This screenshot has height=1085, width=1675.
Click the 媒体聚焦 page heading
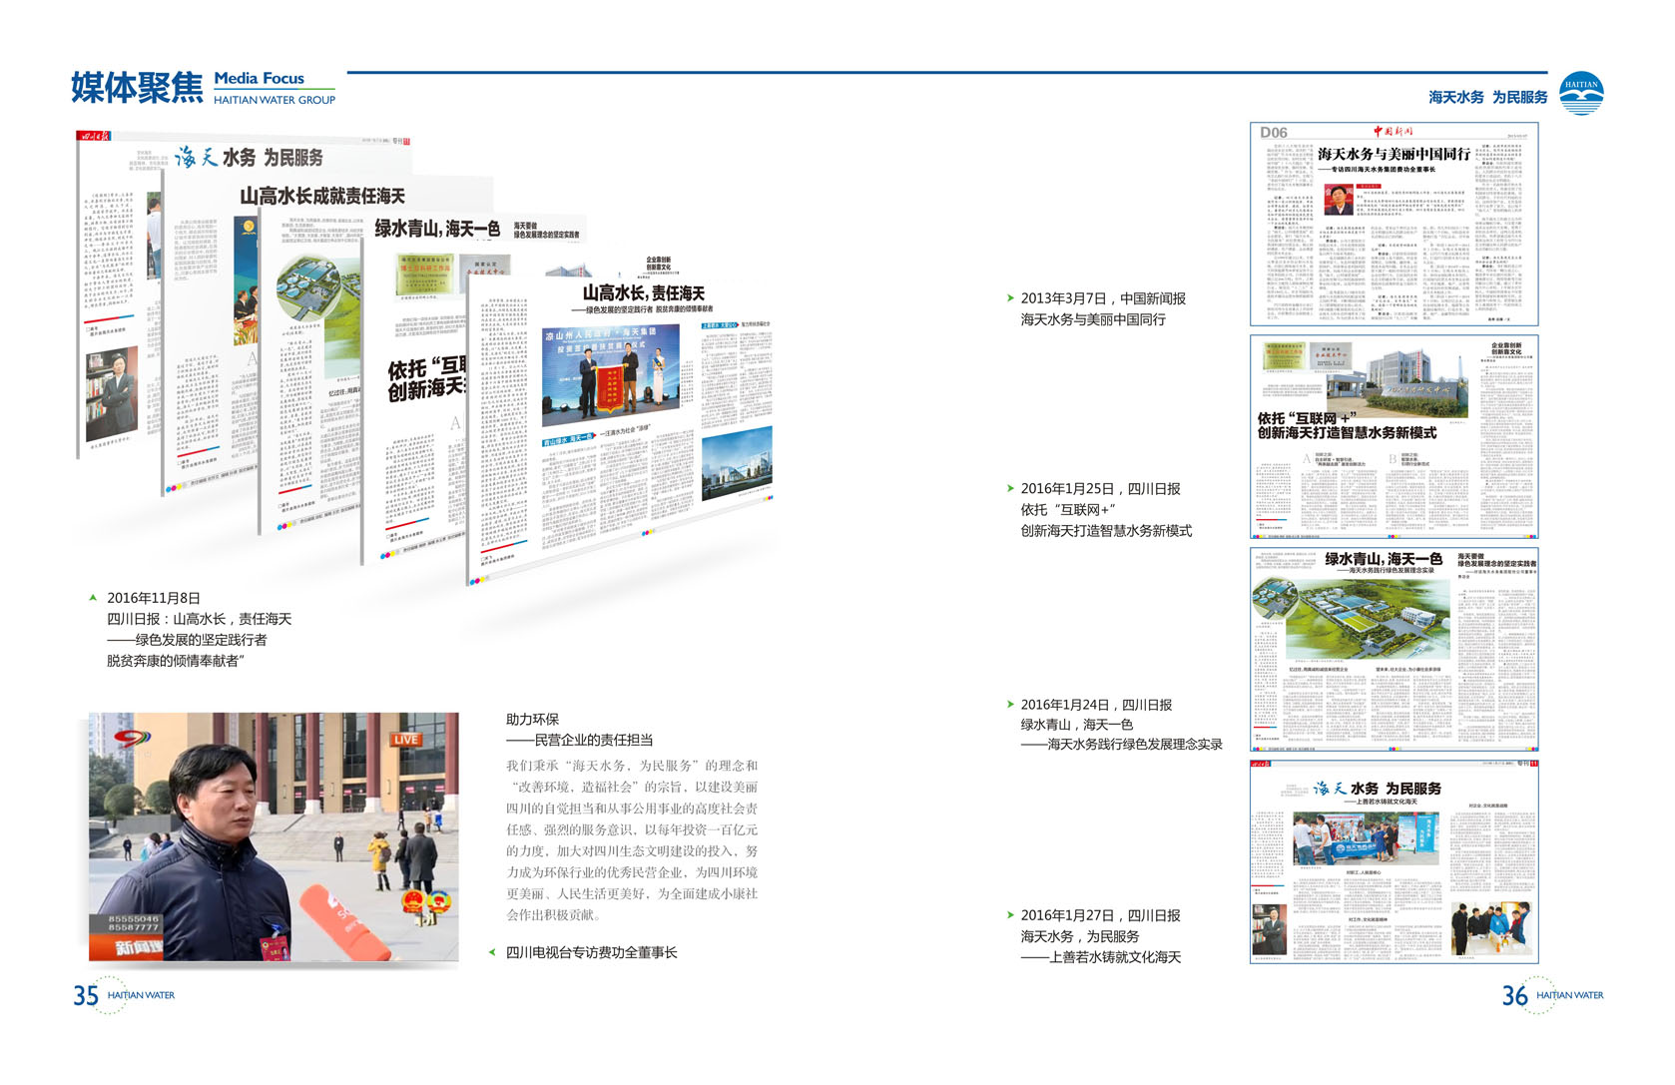137,88
